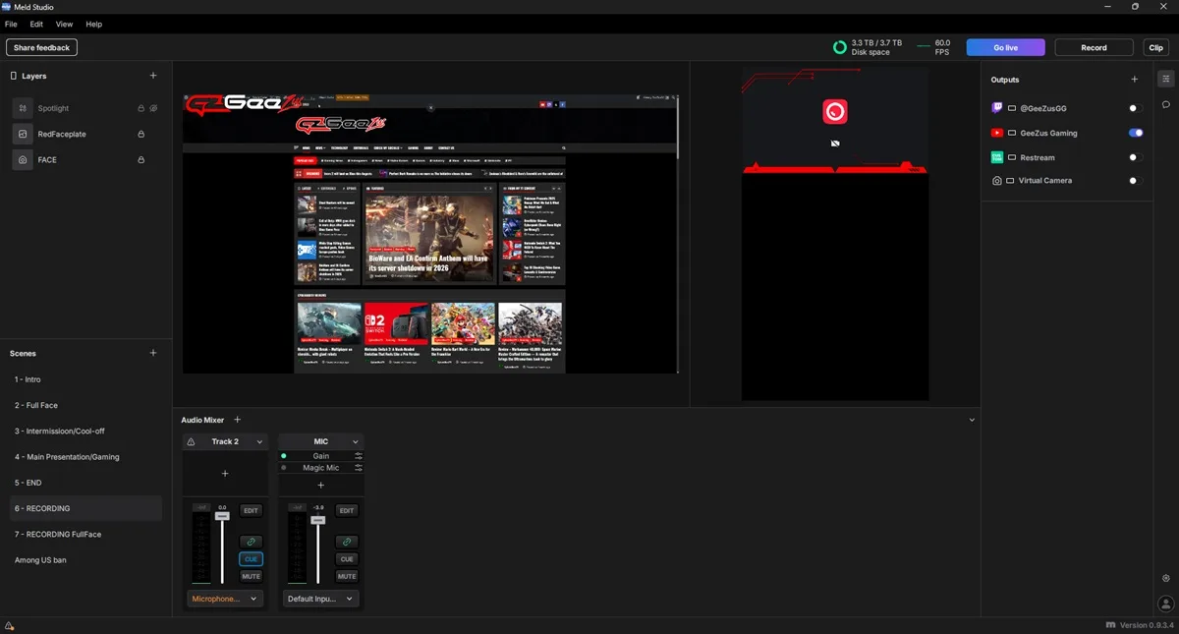Open the Microphone source dropdown on Track 2
Image resolution: width=1179 pixels, height=634 pixels.
click(225, 599)
